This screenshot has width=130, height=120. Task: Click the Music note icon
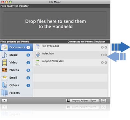point(4,55)
